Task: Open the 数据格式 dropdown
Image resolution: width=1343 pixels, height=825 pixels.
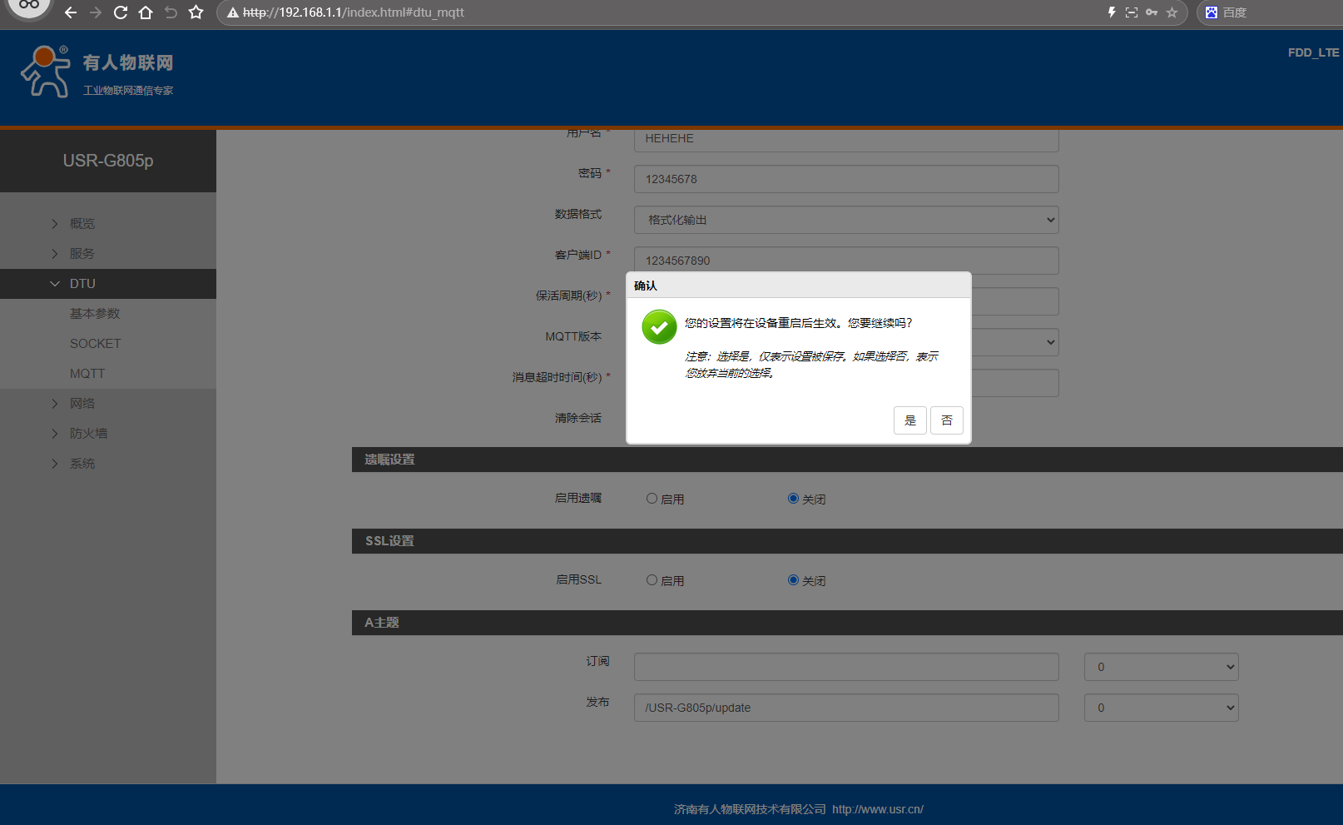Action: point(845,220)
